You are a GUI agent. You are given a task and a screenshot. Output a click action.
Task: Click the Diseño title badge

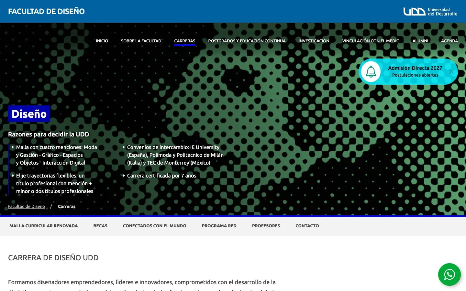click(x=29, y=114)
